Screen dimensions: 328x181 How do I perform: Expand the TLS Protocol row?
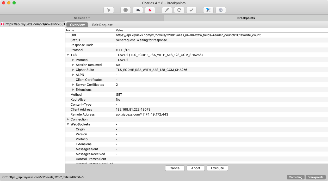[x=73, y=60]
